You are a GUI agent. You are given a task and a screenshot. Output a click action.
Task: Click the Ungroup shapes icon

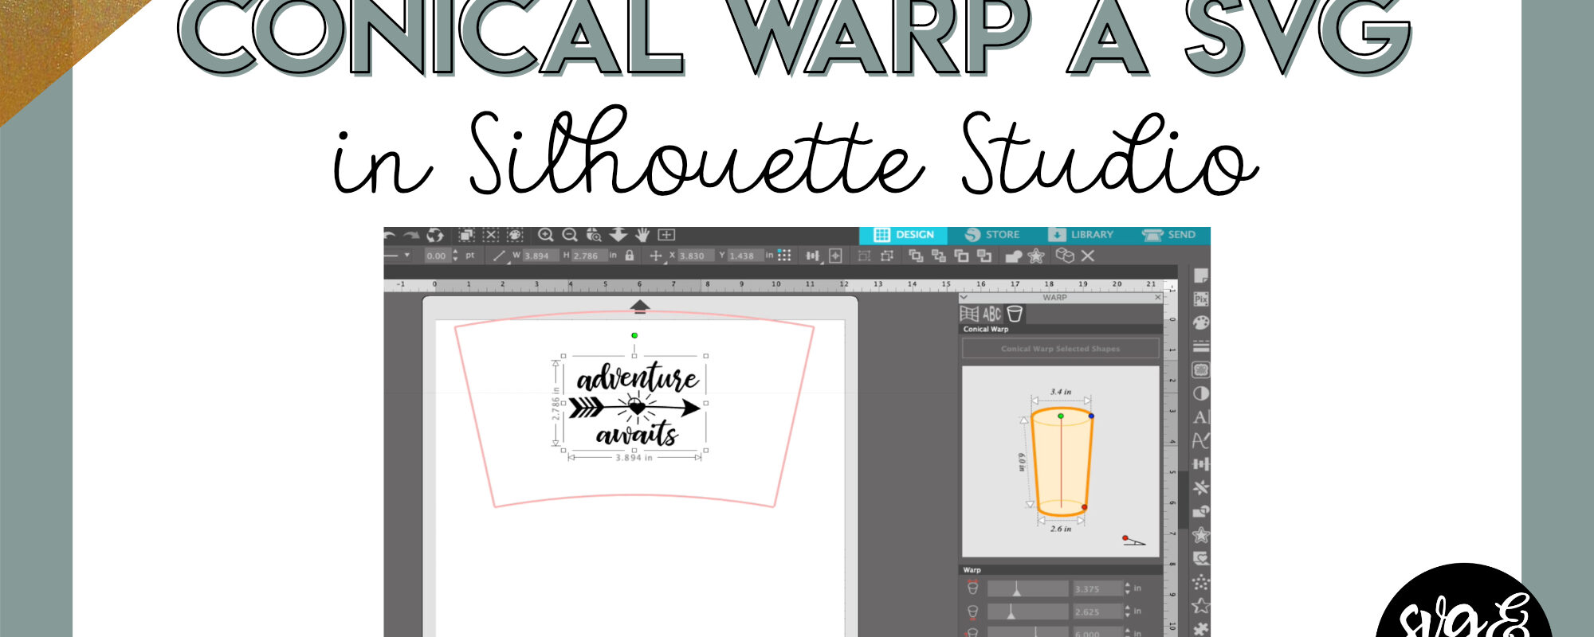pyautogui.click(x=887, y=256)
